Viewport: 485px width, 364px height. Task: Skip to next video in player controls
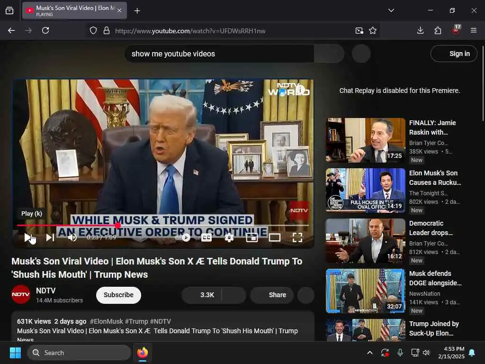50,237
